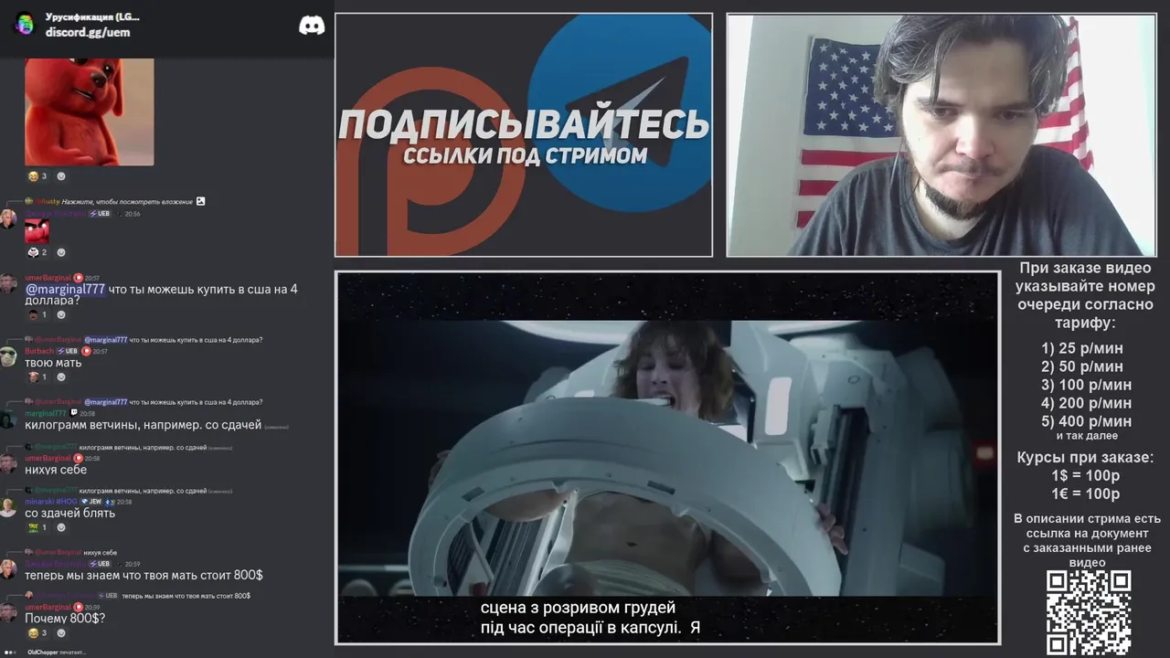Click the 'Урусификация (LG...' server title
This screenshot has height=658, width=1170.
(93, 16)
